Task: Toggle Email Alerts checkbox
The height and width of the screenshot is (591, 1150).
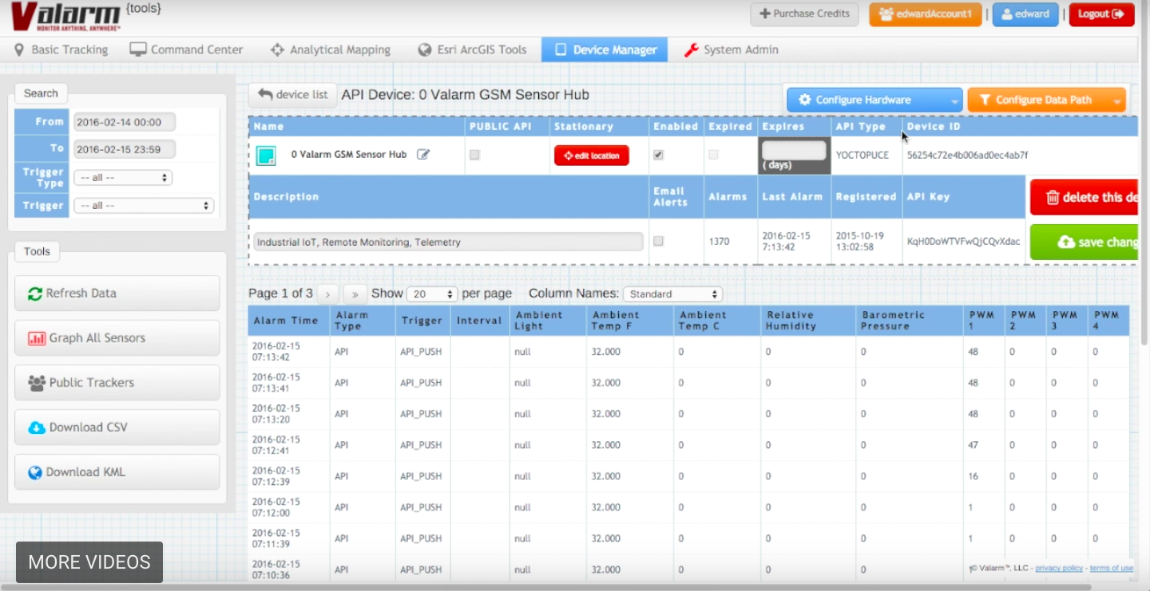Action: [x=658, y=241]
